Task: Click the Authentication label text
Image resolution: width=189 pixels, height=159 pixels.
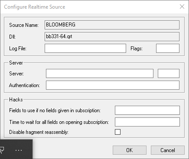Action: coord(24,85)
